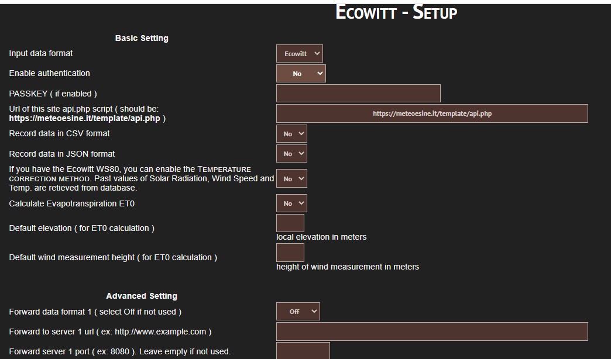This screenshot has width=611, height=359.
Task: Click the Forward server 1 port field
Action: click(303, 351)
